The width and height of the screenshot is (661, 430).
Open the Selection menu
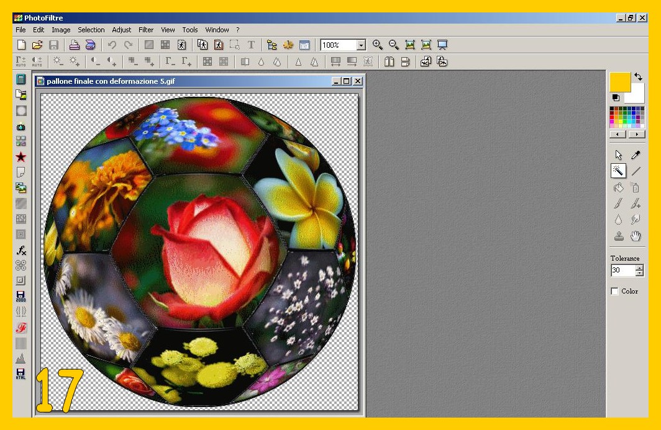pyautogui.click(x=91, y=30)
